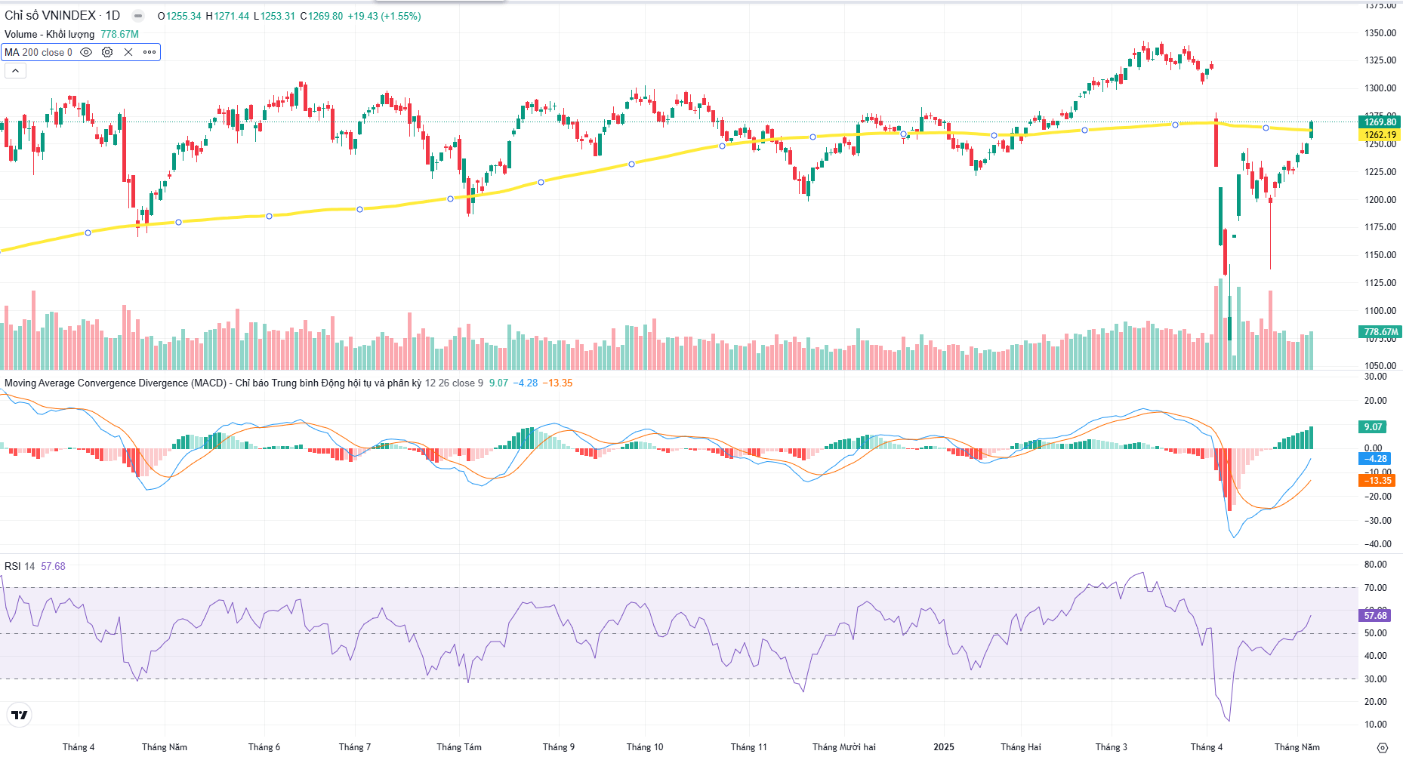Click the 1200.00 price scale label
1403x757 pixels.
(1380, 200)
